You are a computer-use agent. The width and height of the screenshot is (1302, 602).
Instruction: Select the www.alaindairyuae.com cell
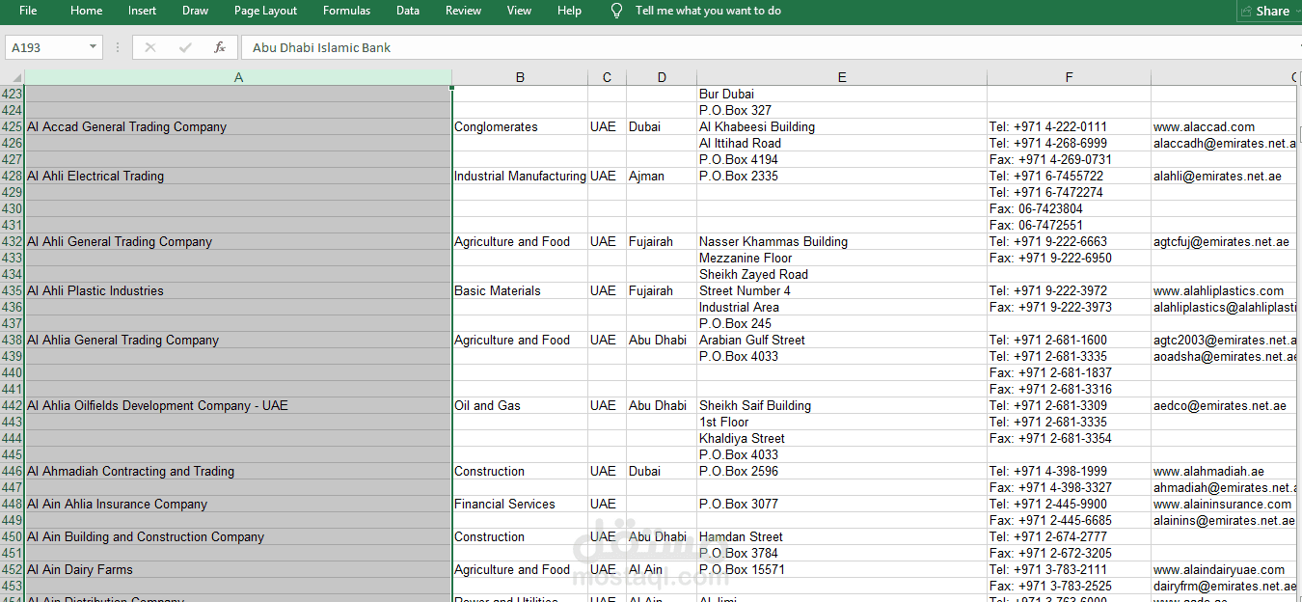(x=1224, y=569)
